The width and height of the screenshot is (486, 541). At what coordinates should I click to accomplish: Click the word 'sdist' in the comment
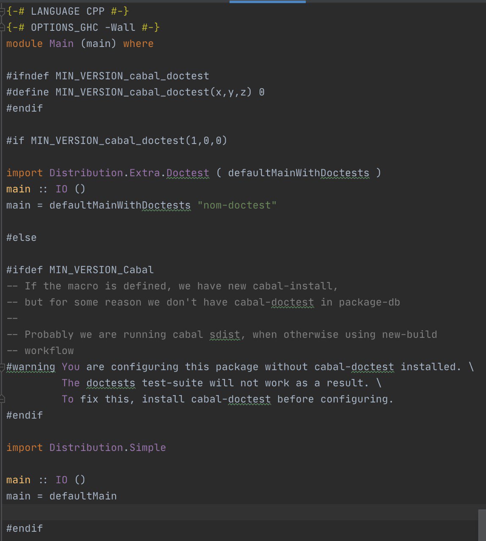(225, 335)
